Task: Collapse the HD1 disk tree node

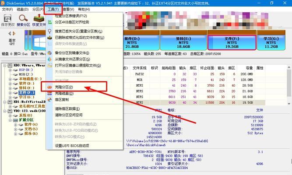Action: click(5, 102)
